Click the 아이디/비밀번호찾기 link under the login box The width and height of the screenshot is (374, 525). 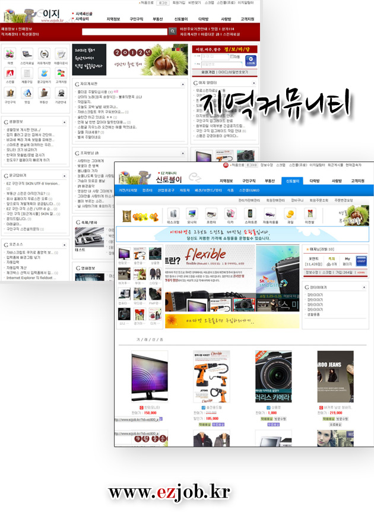tap(233, 72)
